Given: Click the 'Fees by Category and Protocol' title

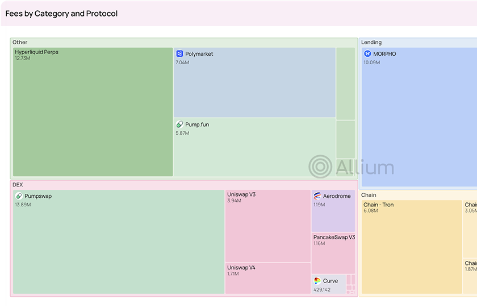Looking at the screenshot, I should point(61,14).
